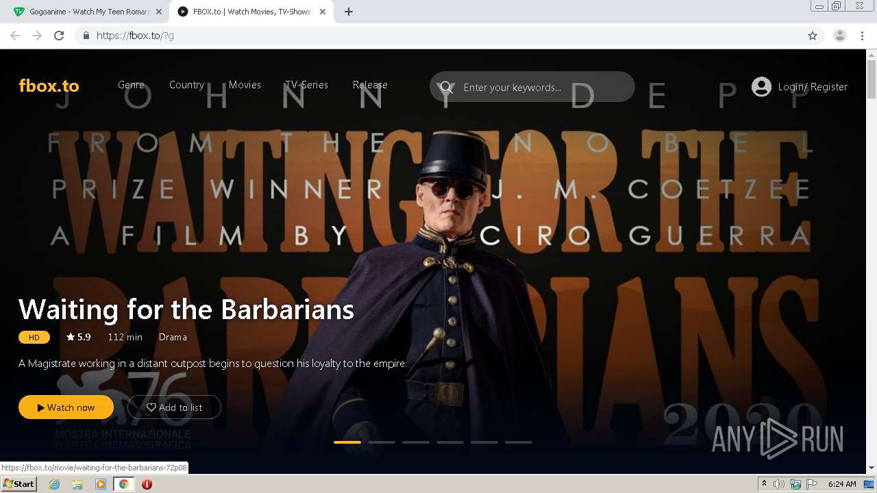Open the media player taskbar icon
Viewport: 877px width, 493px height.
[x=101, y=484]
